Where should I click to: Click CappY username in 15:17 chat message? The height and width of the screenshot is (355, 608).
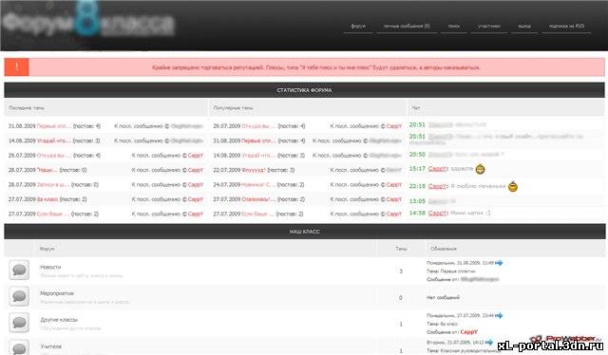[437, 169]
